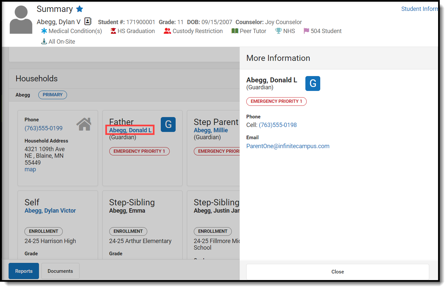Click the Peer Tutor book icon
This screenshot has width=448, height=290.
tap(235, 31)
